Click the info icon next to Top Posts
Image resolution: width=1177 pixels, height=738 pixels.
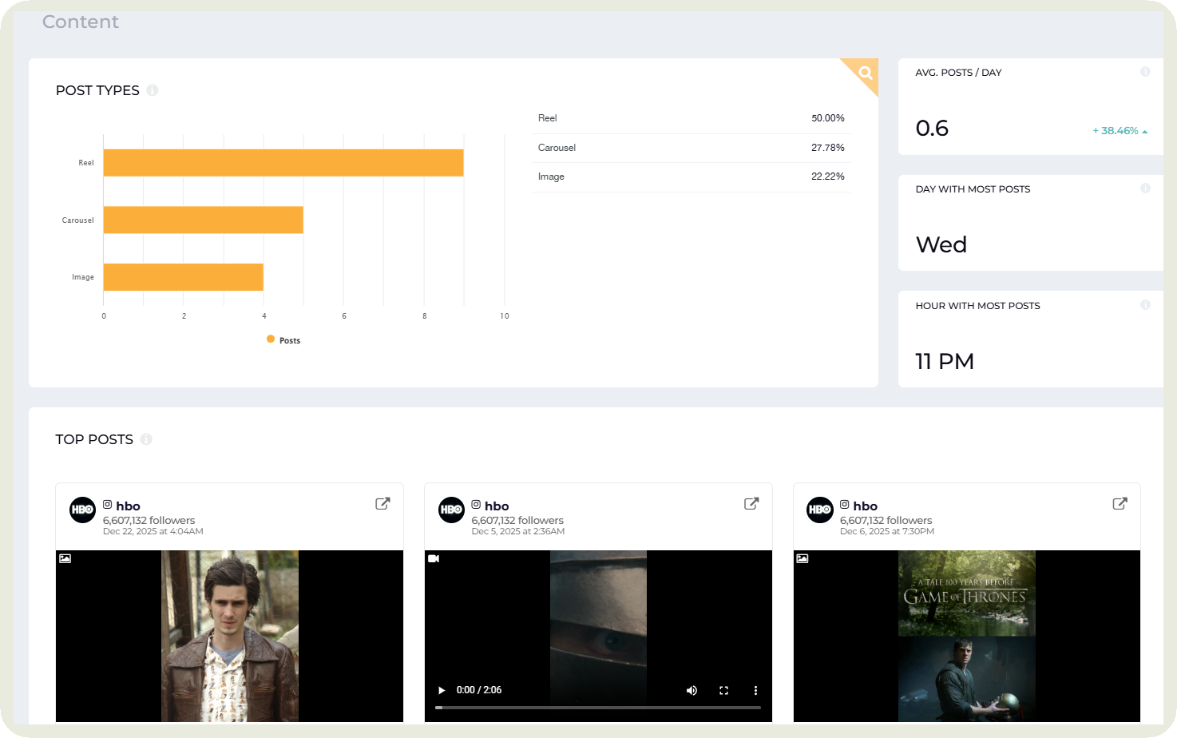pos(146,438)
